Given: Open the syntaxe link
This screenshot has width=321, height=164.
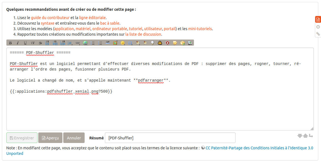Looking at the screenshot, I should 47,23.
